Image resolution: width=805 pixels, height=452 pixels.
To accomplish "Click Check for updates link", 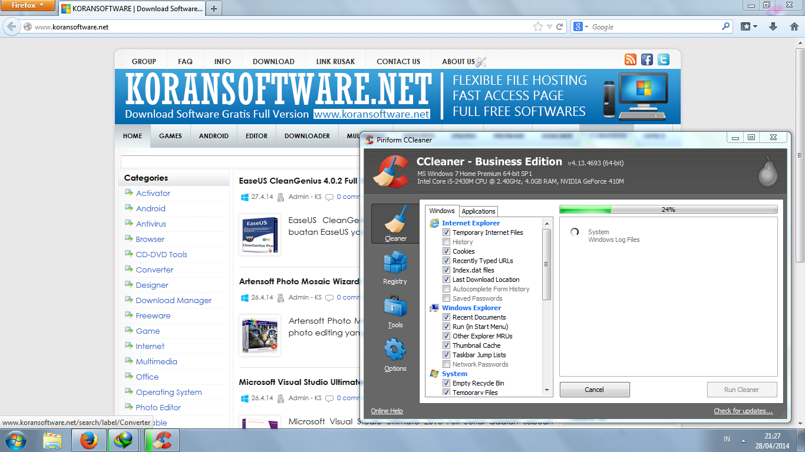I will [x=743, y=411].
